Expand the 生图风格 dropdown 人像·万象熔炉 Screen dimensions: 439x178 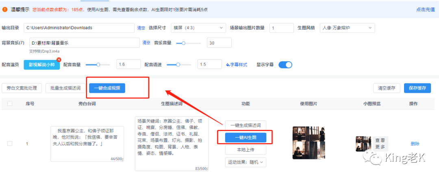point(347,28)
